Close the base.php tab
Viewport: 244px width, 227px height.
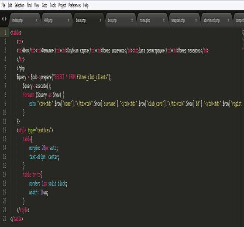tap(100, 20)
